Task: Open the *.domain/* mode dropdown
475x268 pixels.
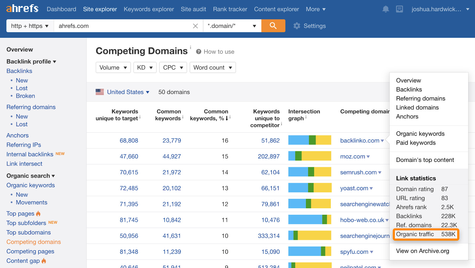Action: coord(232,26)
